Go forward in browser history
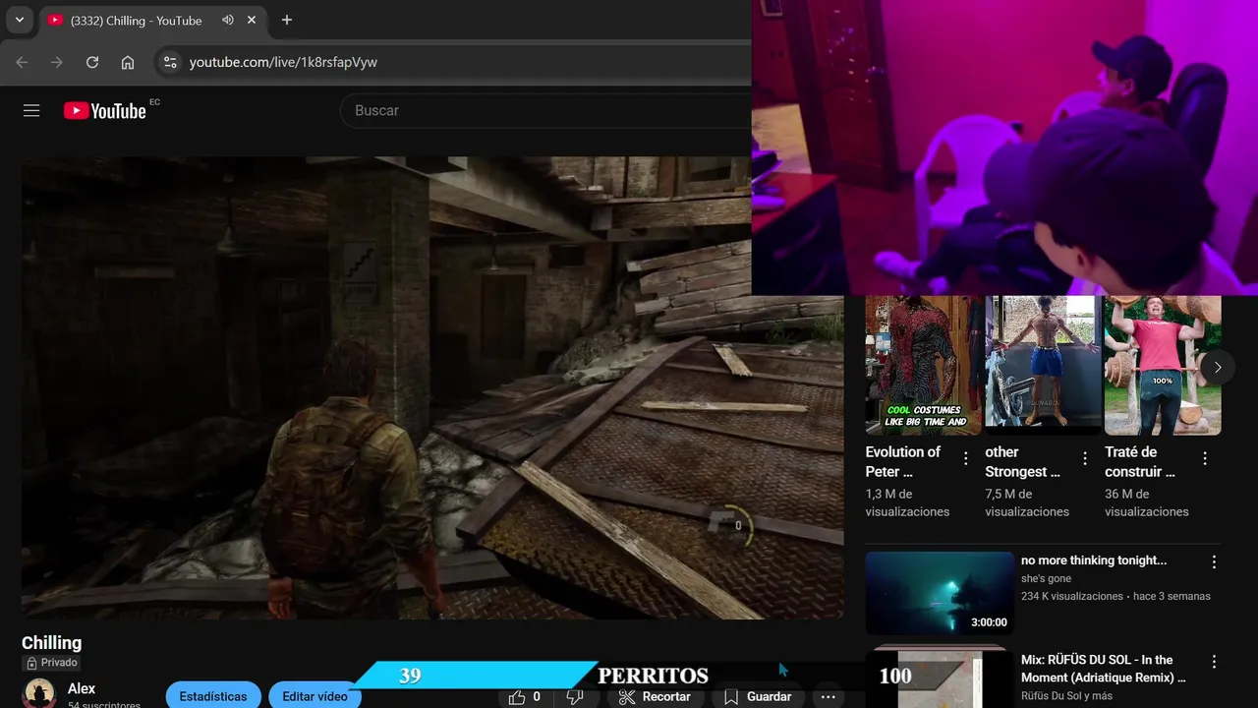Viewport: 1258px width, 708px height. (x=57, y=62)
